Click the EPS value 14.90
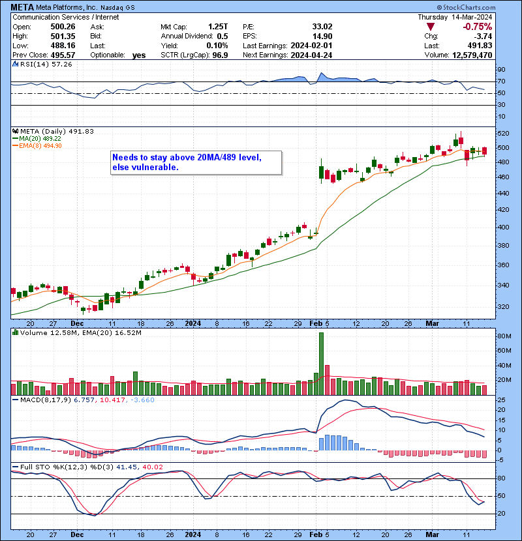This screenshot has width=522, height=541. click(323, 36)
